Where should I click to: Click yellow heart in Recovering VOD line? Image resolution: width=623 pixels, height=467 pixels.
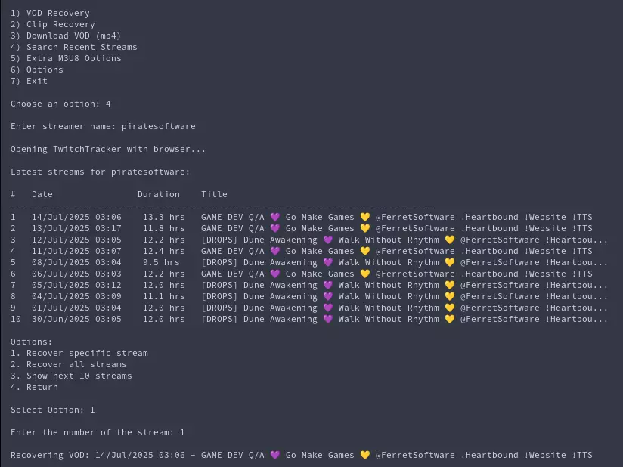tap(365, 455)
